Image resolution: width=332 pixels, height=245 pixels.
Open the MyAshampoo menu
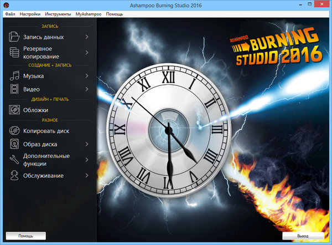point(88,13)
